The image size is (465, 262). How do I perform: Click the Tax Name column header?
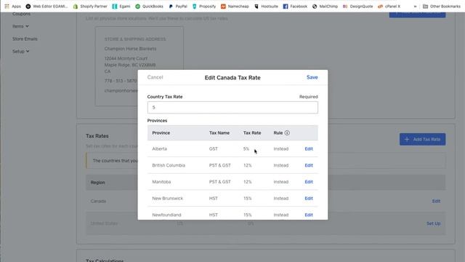pyautogui.click(x=219, y=132)
